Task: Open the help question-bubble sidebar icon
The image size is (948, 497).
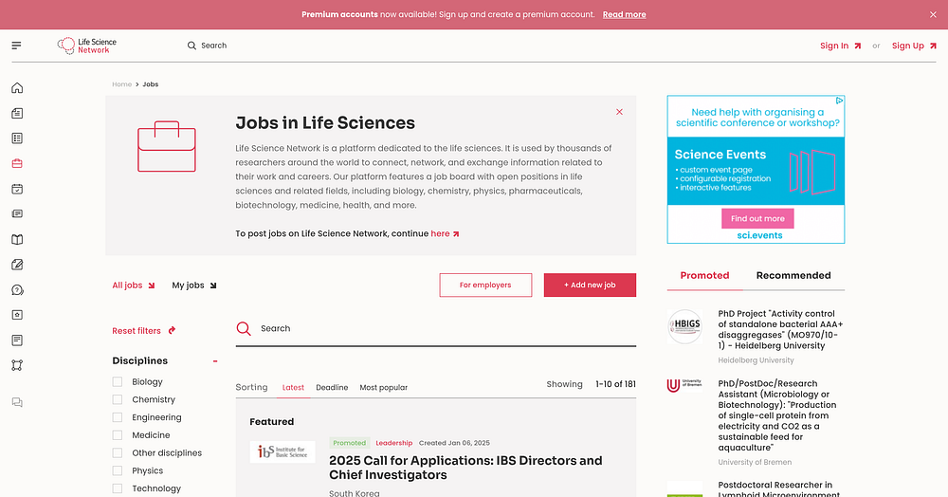Action: [x=17, y=289]
